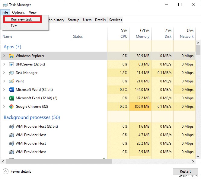Sort by the Status column header
This screenshot has width=201, height=179.
(89, 34)
